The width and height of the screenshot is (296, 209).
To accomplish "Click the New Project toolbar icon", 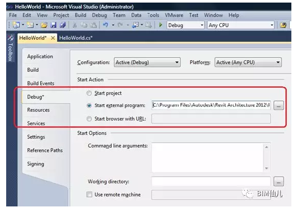I will pyautogui.click(x=16, y=25).
